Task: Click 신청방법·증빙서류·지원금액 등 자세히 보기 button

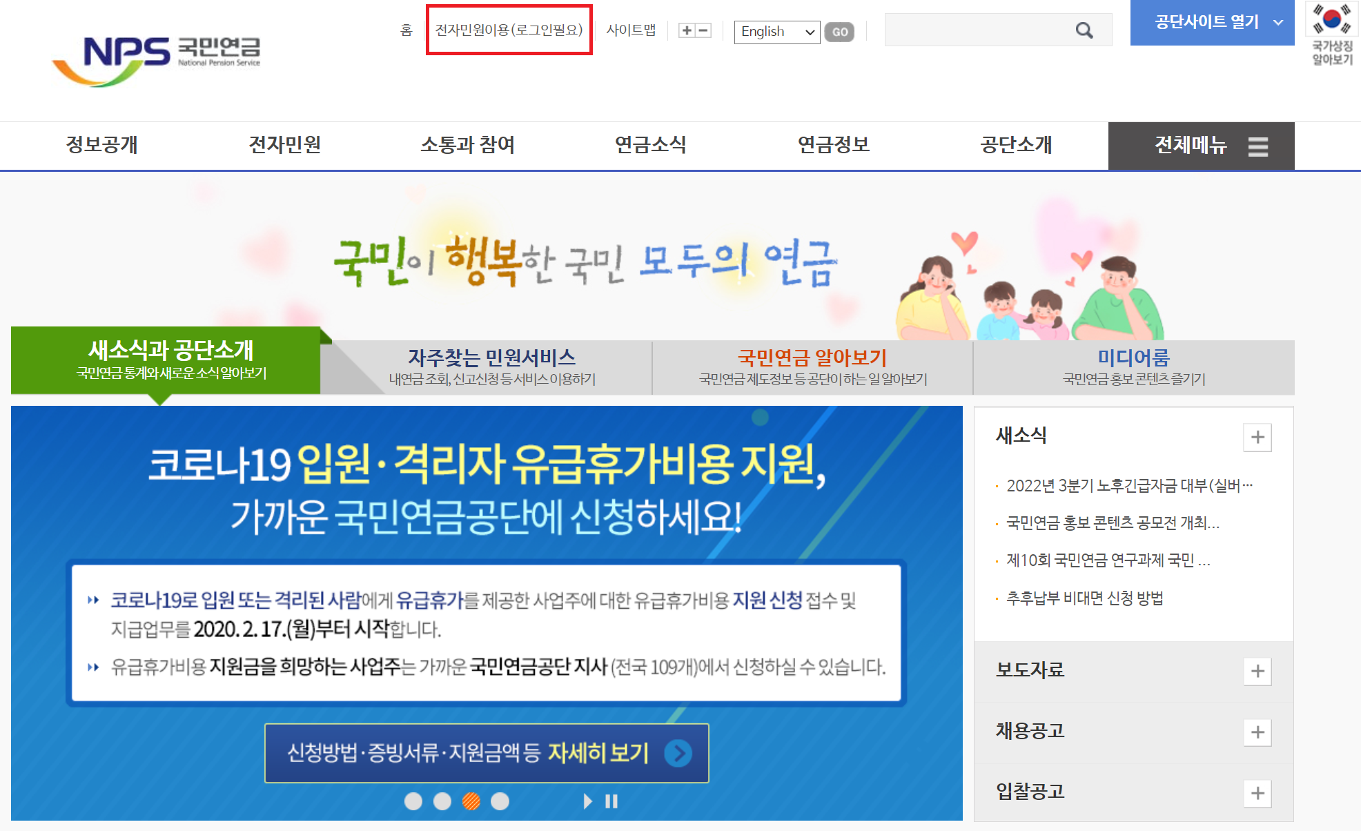Action: [x=487, y=753]
